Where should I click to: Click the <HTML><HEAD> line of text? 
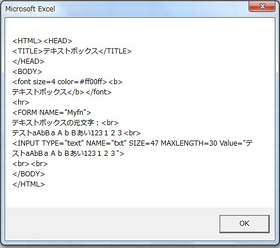[42, 41]
